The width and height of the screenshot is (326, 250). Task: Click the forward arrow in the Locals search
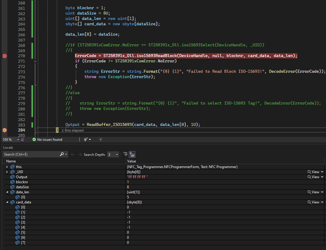pyautogui.click(x=79, y=154)
